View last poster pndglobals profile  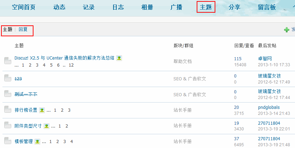tap(269, 107)
